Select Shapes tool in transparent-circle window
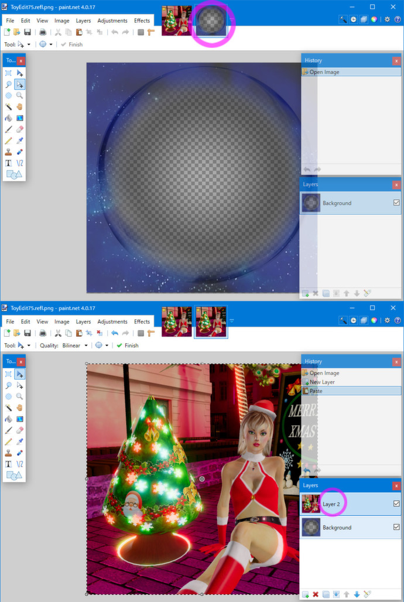 [14, 175]
